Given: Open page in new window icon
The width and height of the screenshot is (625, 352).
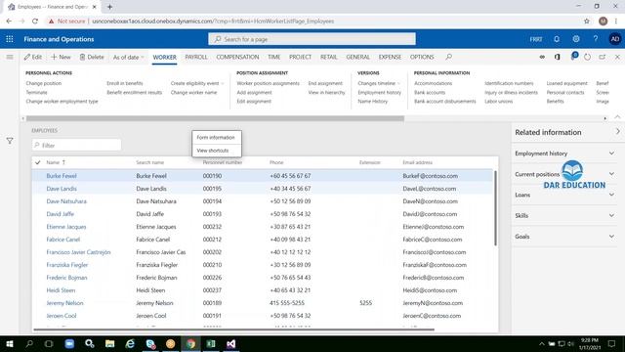Looking at the screenshot, I should [603, 57].
